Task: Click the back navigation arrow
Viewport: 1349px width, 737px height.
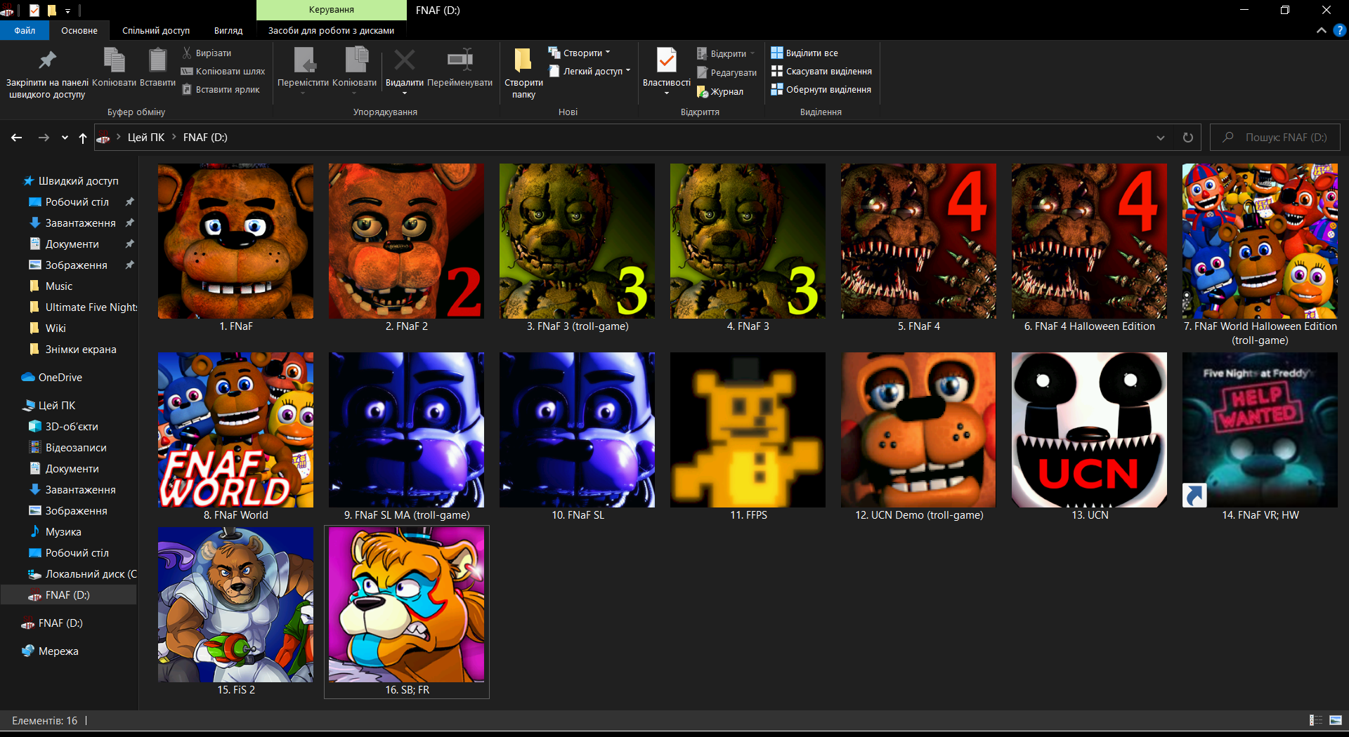Action: tap(17, 138)
